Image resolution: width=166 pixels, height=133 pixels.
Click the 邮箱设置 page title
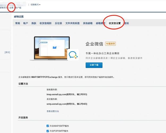(x=19, y=16)
